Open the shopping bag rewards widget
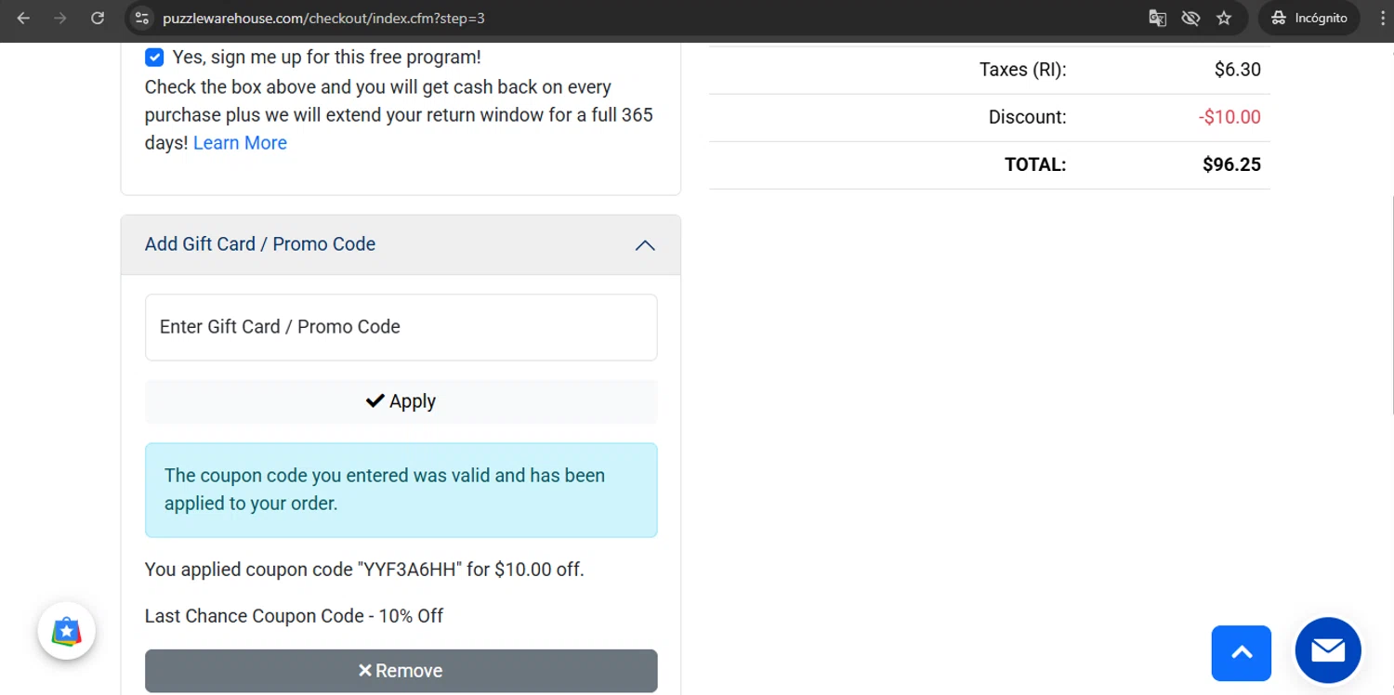The width and height of the screenshot is (1394, 695). pos(67,631)
